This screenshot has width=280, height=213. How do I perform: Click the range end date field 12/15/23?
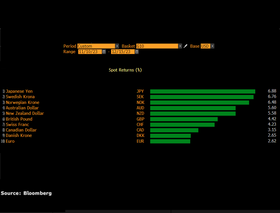pos(123,52)
